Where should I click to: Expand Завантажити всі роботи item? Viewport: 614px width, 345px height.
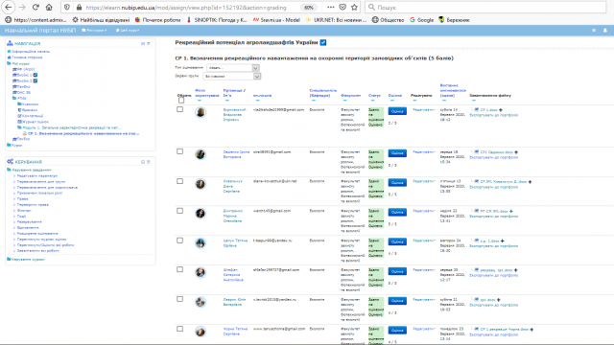coord(38,250)
